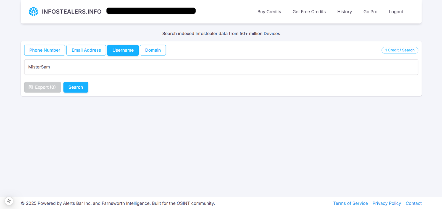Open Get Free Credits
The height and width of the screenshot is (209, 442).
(x=309, y=12)
